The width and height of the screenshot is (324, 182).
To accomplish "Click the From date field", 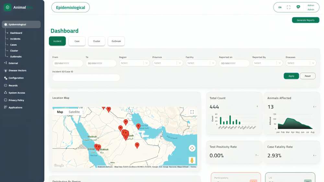I will pyautogui.click(x=68, y=63).
